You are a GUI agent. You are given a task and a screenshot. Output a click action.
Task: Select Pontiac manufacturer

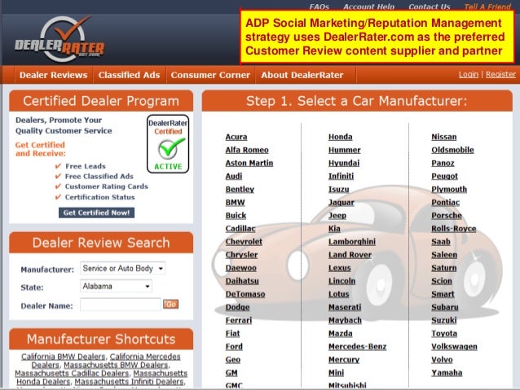coord(445,203)
